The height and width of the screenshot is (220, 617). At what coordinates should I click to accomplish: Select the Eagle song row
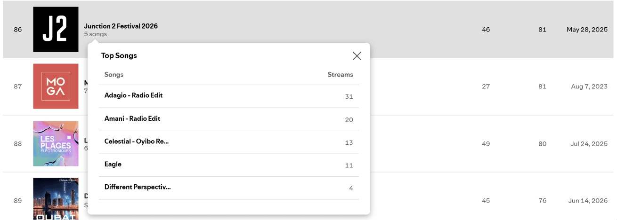tap(229, 165)
